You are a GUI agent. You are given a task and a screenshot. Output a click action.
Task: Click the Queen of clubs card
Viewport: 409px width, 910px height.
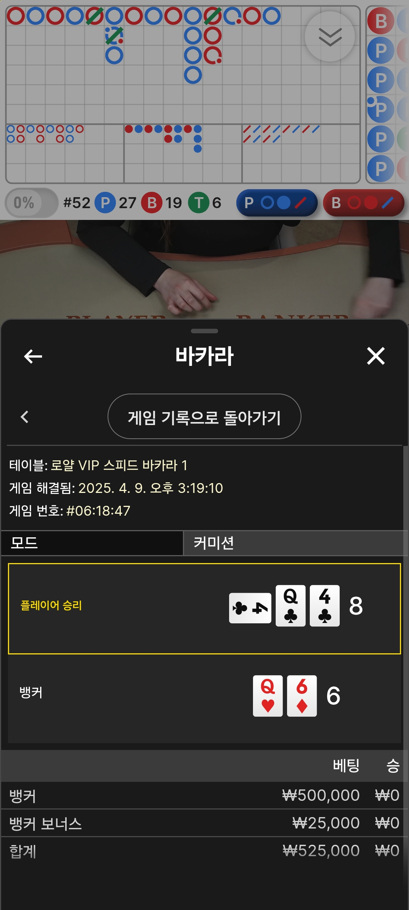[x=290, y=606]
